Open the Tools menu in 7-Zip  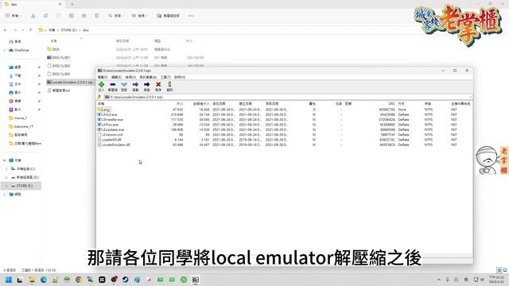165,77
